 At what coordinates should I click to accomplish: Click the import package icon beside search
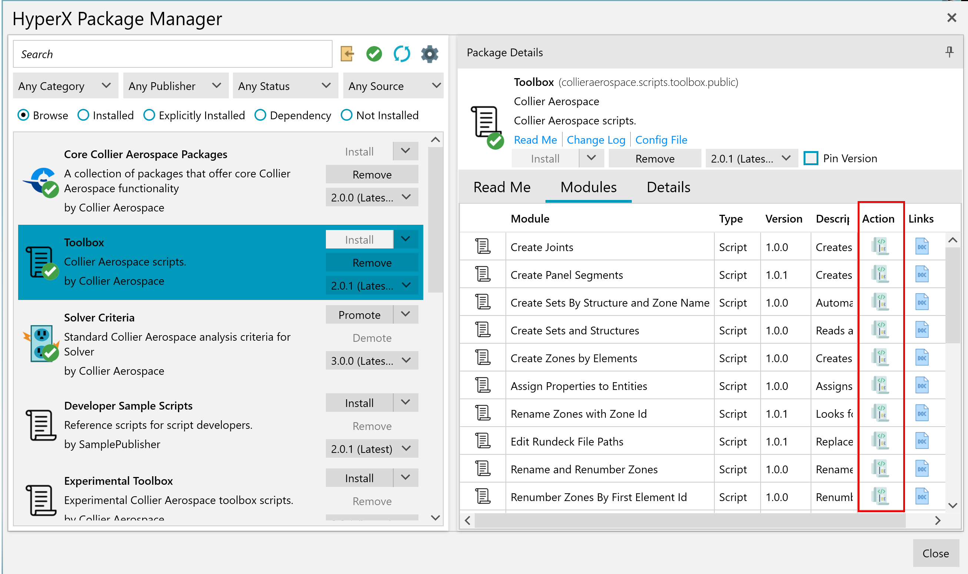click(x=347, y=54)
